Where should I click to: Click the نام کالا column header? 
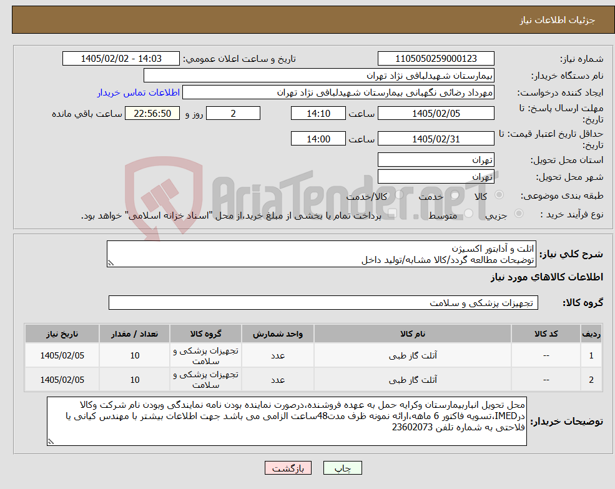413,333
